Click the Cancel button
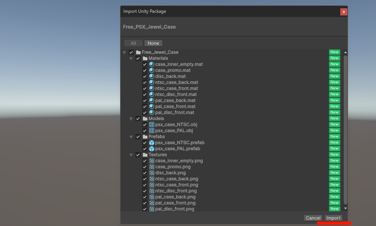This screenshot has width=376, height=226. coord(313,218)
